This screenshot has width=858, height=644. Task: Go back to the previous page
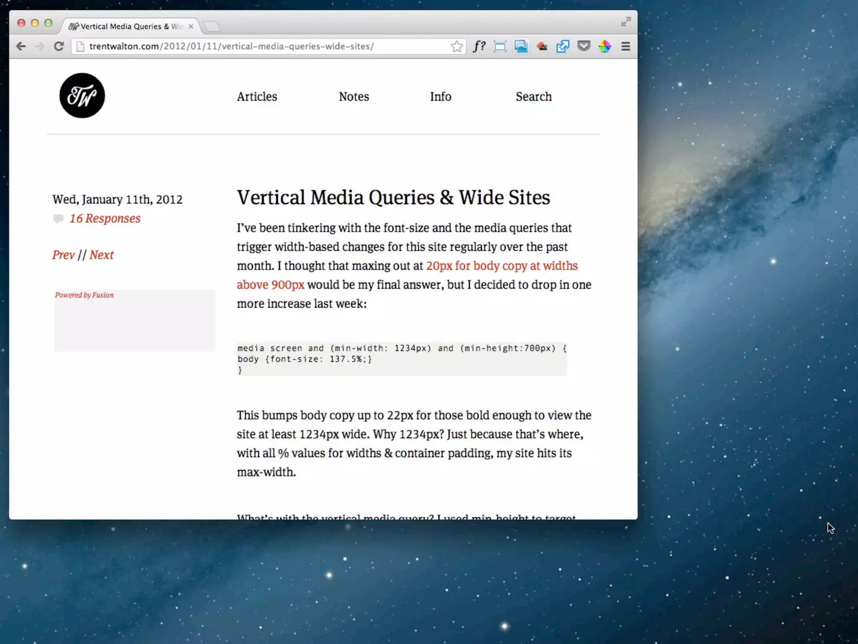(x=21, y=46)
